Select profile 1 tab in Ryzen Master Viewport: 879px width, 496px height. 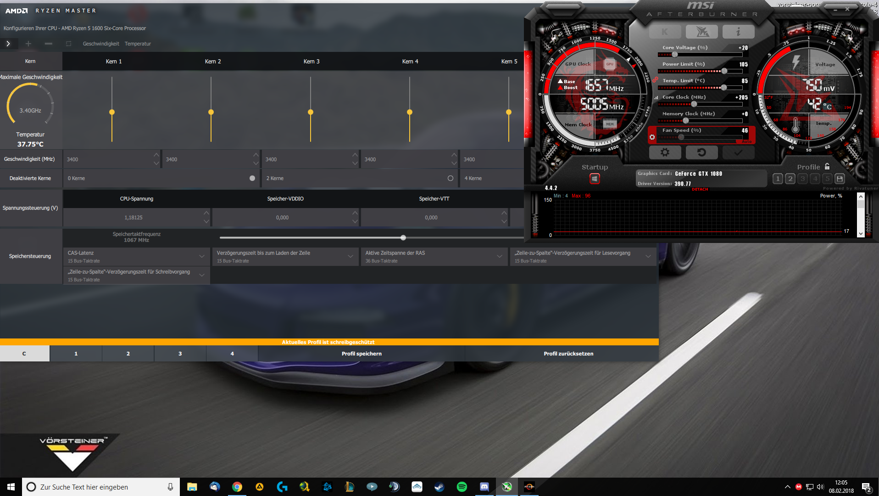tap(76, 354)
